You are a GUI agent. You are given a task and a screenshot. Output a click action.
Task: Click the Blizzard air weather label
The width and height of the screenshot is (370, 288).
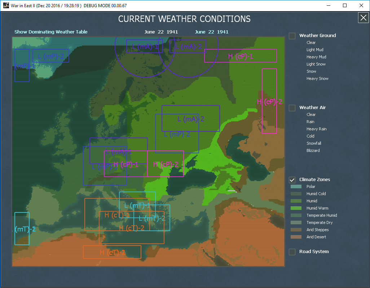(313, 150)
